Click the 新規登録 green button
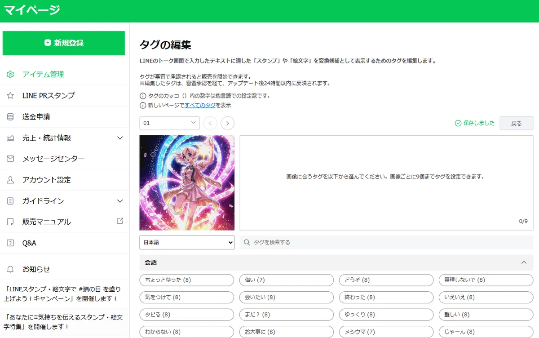539x338 pixels. (63, 43)
